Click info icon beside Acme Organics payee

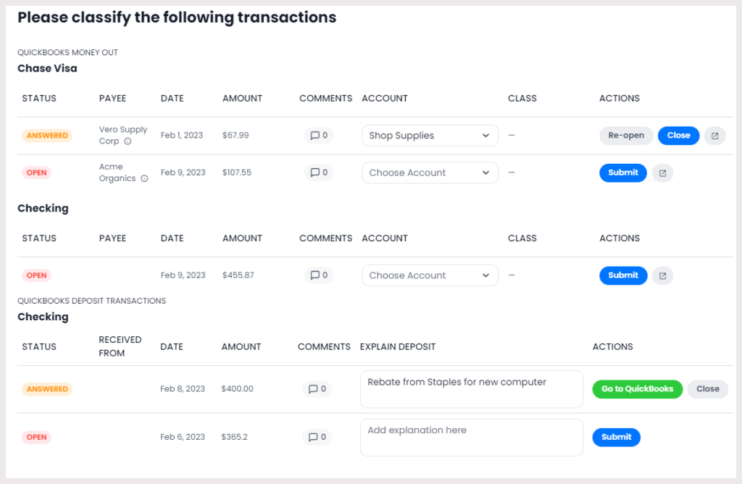pos(144,178)
